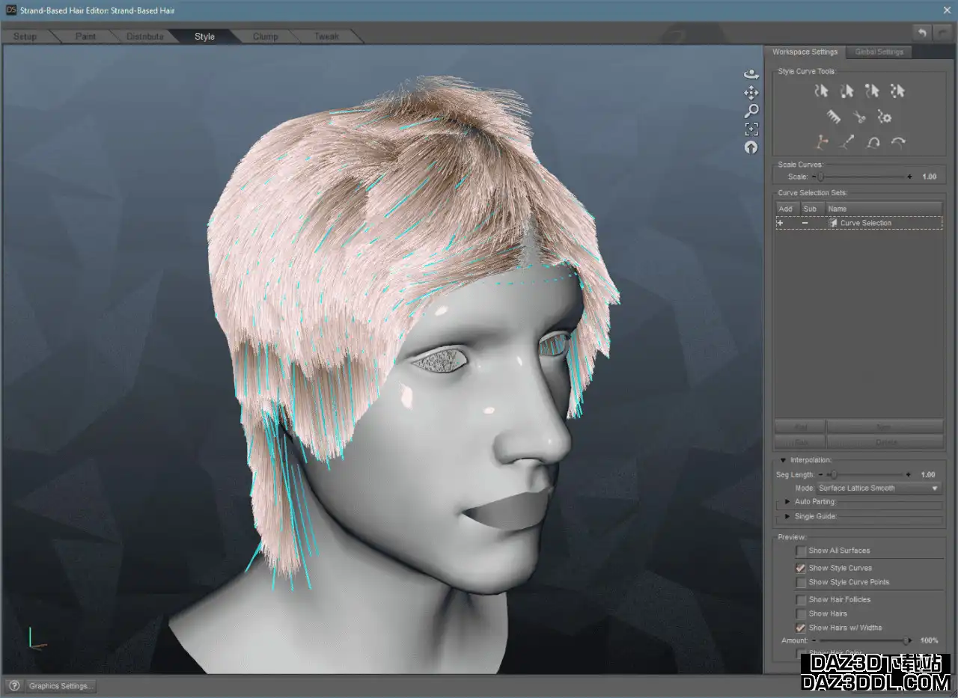Open the Mode dropdown Surface Lattice Smooth
This screenshot has height=698, width=958.
click(x=878, y=488)
